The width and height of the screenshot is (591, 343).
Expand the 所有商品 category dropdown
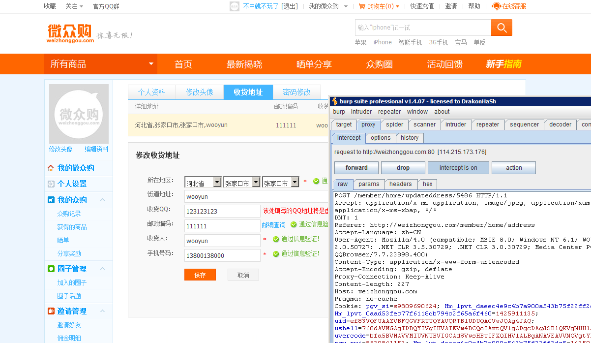(151, 64)
